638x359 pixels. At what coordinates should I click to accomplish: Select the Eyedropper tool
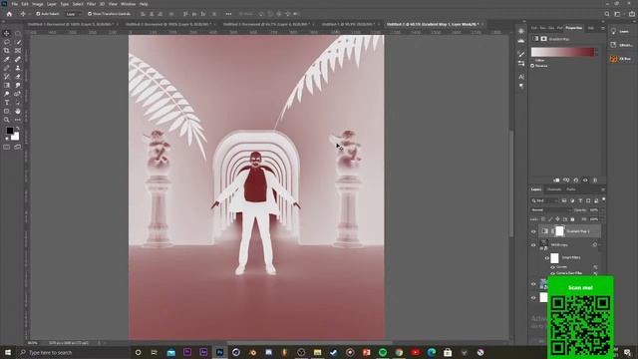pos(7,60)
